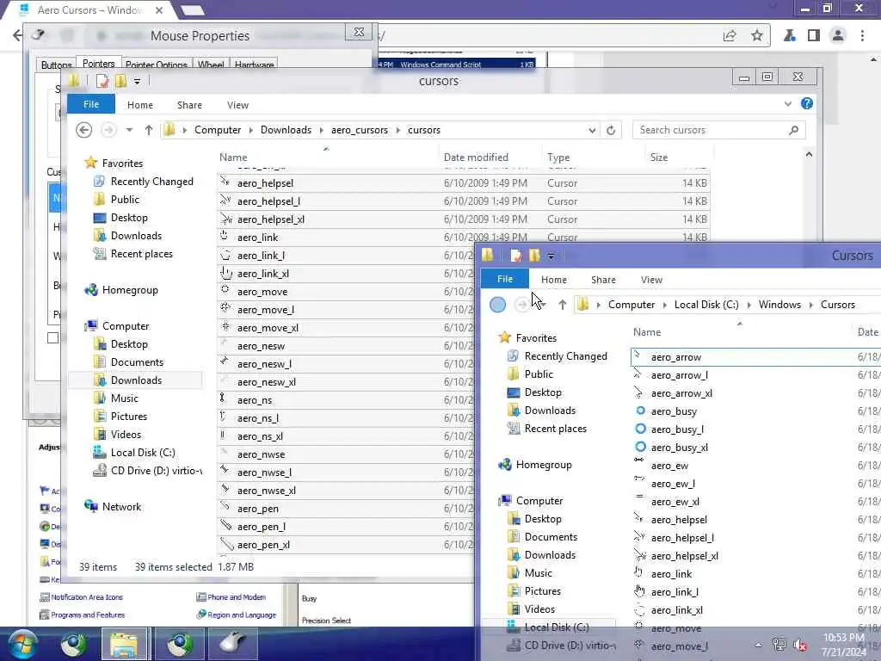Click up arrow in cursors window
The image size is (881, 661).
[x=148, y=130]
